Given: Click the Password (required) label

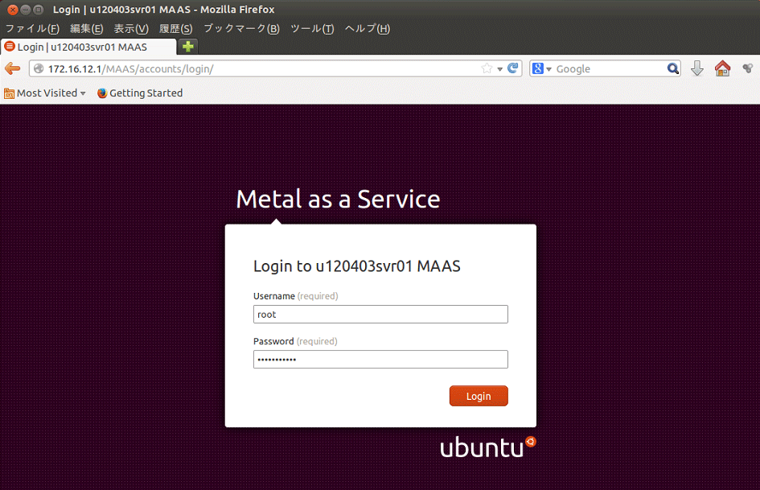Looking at the screenshot, I should click(295, 341).
